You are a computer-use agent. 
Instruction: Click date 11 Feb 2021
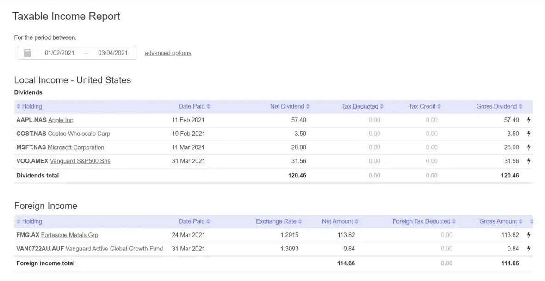point(188,120)
